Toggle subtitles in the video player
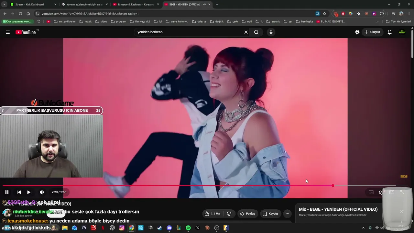414x233 pixels. coord(371,192)
